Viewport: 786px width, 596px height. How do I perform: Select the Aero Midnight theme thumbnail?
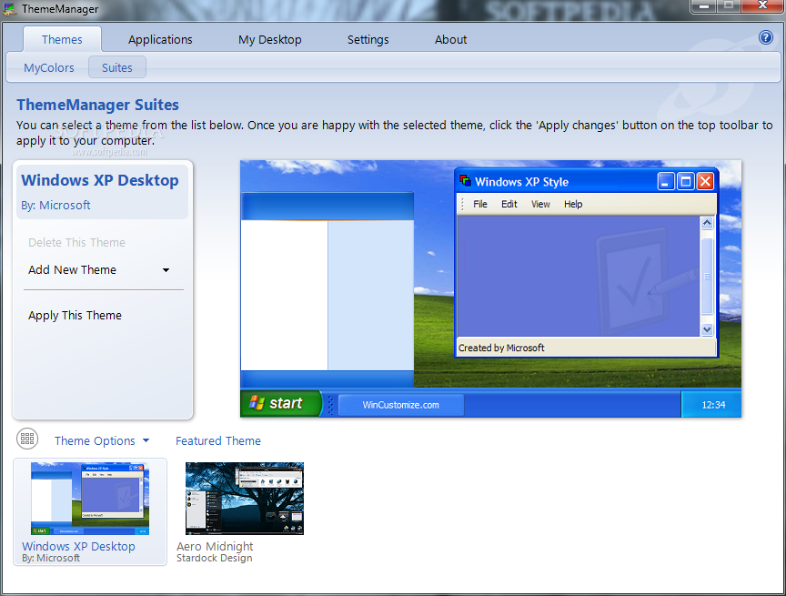point(245,499)
